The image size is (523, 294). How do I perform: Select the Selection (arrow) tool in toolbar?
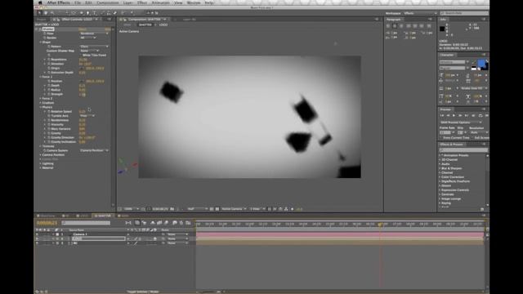[x=39, y=13]
